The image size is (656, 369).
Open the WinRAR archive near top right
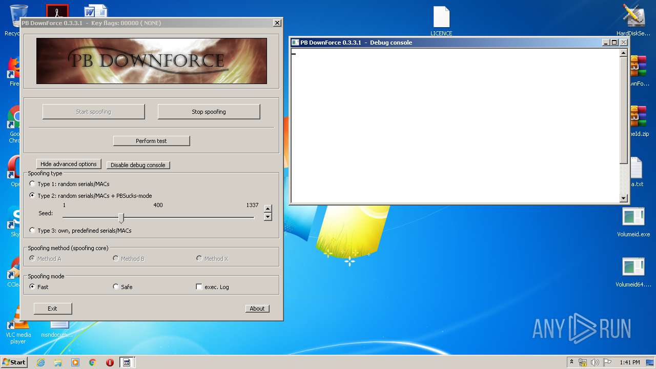(639, 72)
